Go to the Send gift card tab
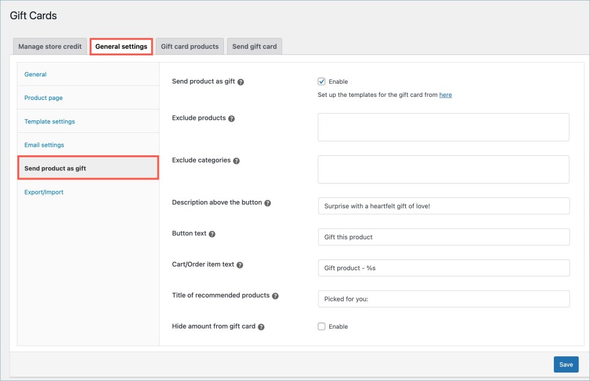This screenshot has height=381, width=590. pyautogui.click(x=254, y=46)
